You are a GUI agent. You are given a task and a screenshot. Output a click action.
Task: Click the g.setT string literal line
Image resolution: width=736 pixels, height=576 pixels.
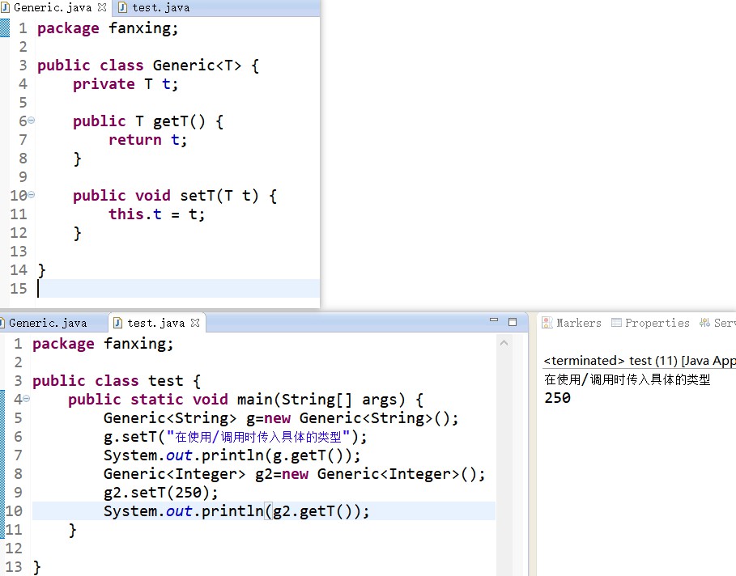(235, 437)
